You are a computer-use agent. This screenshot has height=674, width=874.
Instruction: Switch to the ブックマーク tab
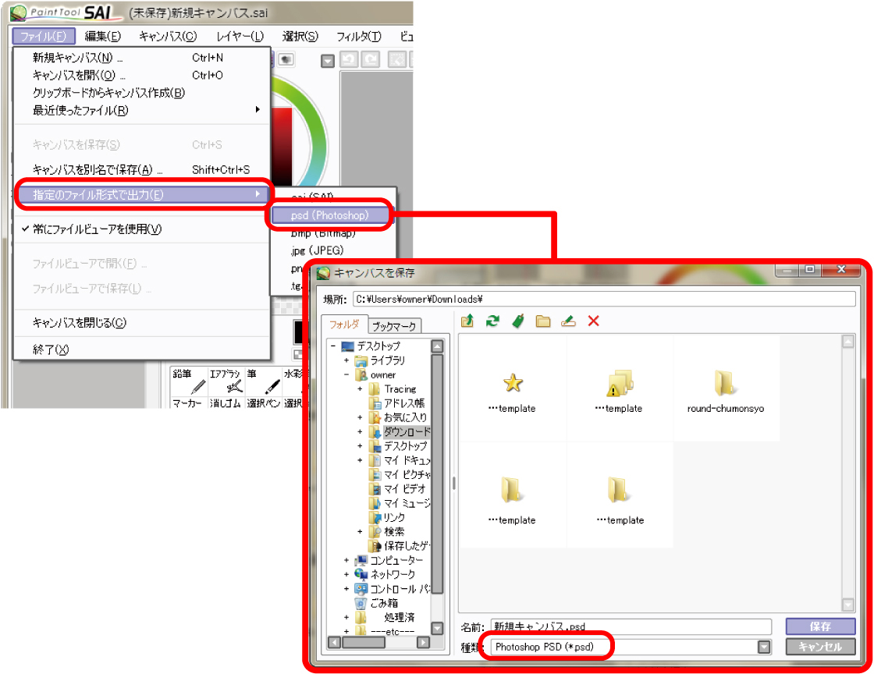(394, 326)
